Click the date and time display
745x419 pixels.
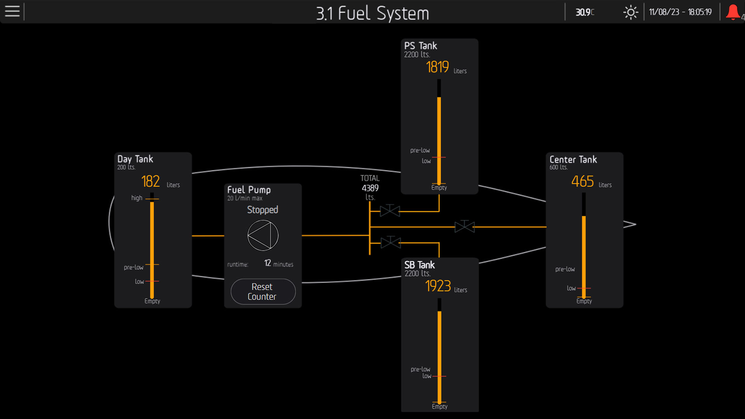pyautogui.click(x=680, y=12)
